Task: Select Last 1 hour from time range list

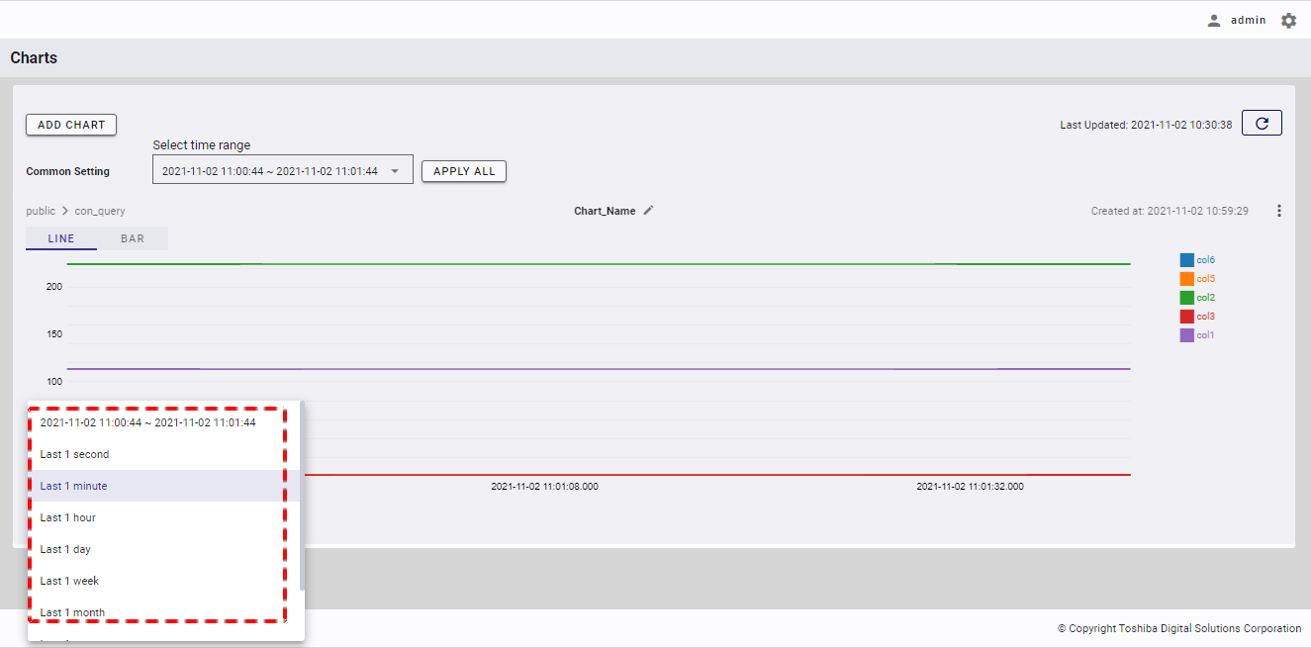Action: [68, 517]
